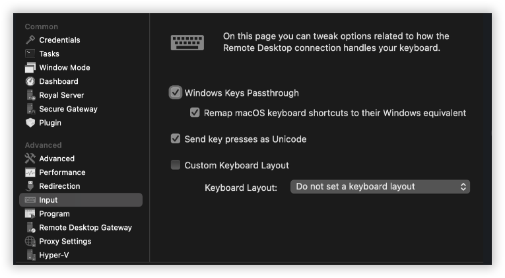Click the Proxy Settings globe icon

point(30,242)
